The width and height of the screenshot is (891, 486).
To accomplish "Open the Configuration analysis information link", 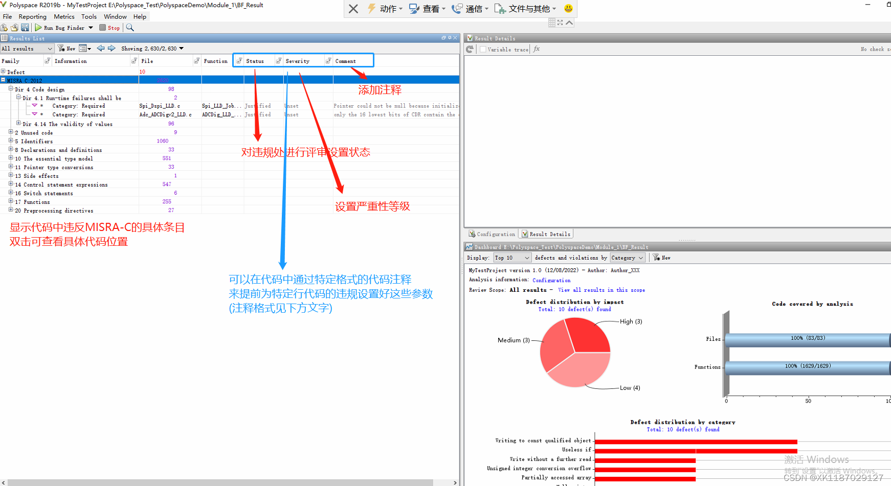I will [551, 280].
